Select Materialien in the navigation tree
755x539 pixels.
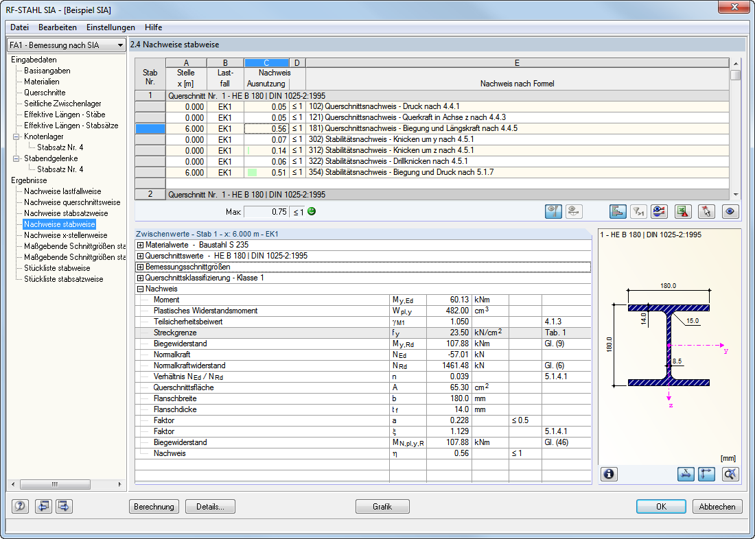point(42,82)
